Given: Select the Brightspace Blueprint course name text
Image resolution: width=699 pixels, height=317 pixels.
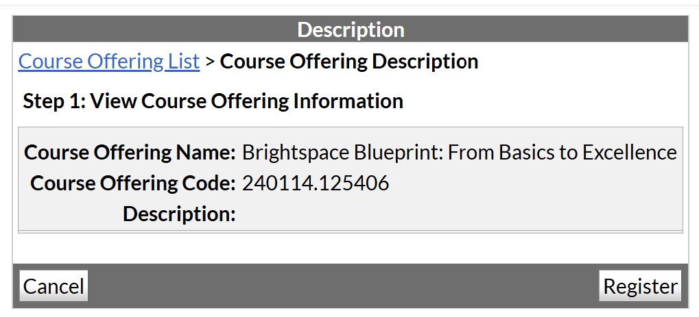Looking at the screenshot, I should tap(459, 152).
